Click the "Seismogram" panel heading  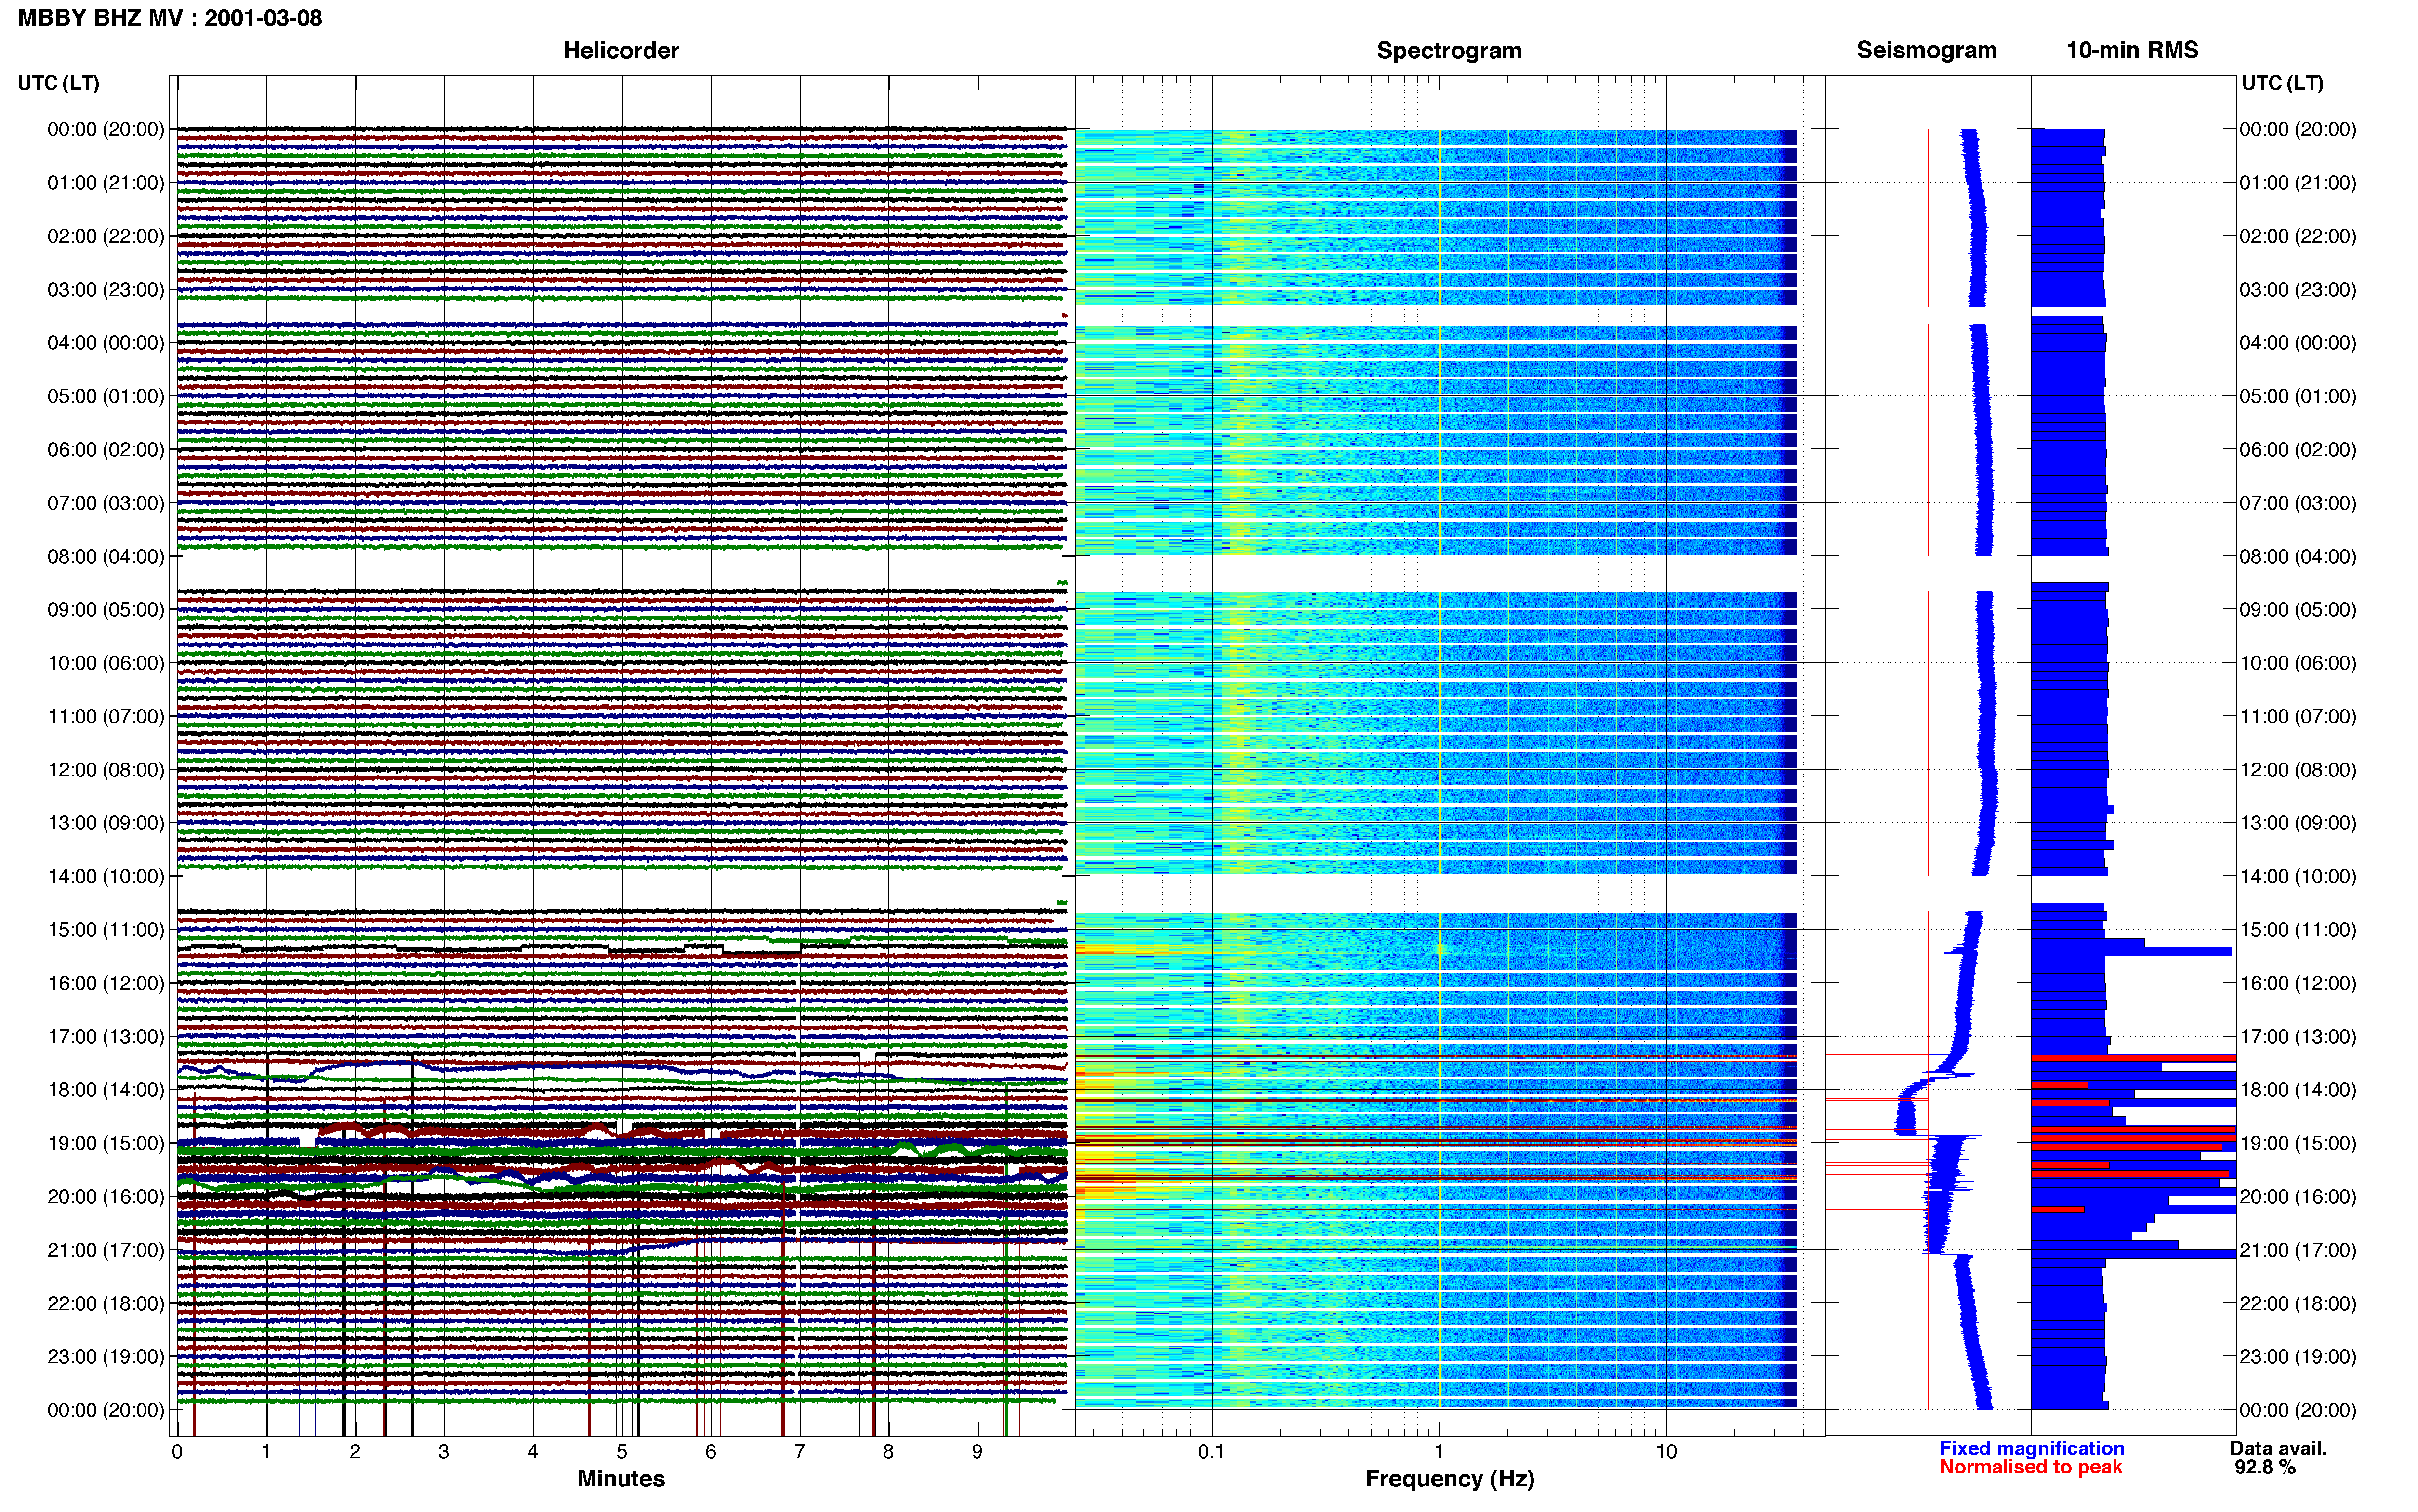[x=1926, y=50]
